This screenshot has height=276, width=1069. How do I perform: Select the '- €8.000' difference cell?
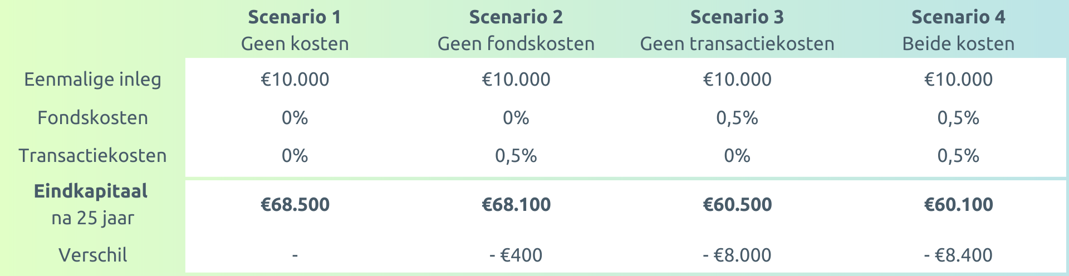coord(737,255)
